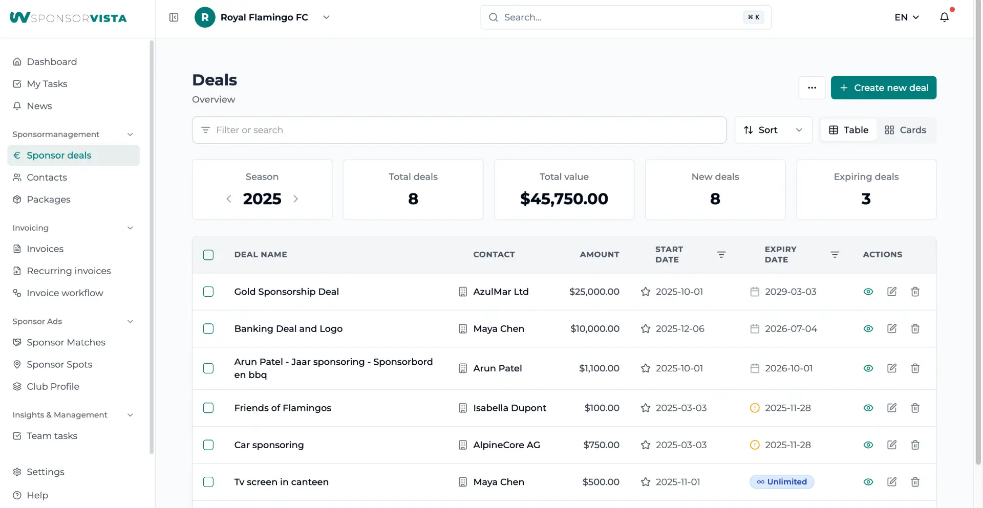Open the filter icon on Expiry Date column
Viewport: 983px width, 508px height.
coord(835,254)
